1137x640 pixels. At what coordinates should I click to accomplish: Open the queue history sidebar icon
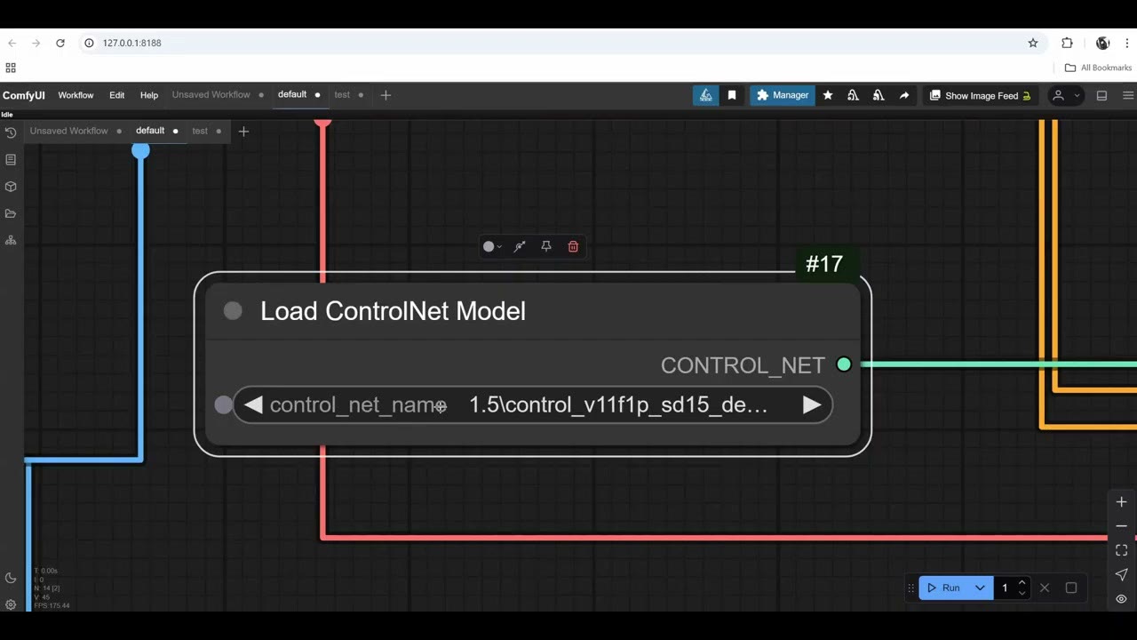pyautogui.click(x=11, y=132)
